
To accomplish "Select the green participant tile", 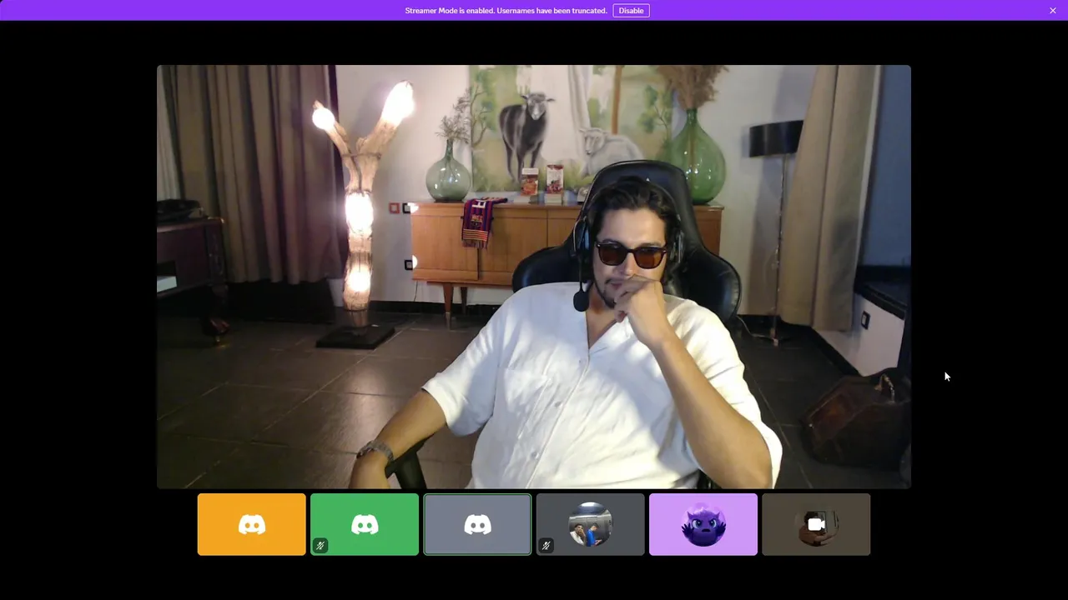I will pyautogui.click(x=365, y=524).
